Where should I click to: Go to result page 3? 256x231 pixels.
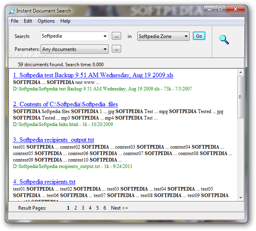point(83,208)
